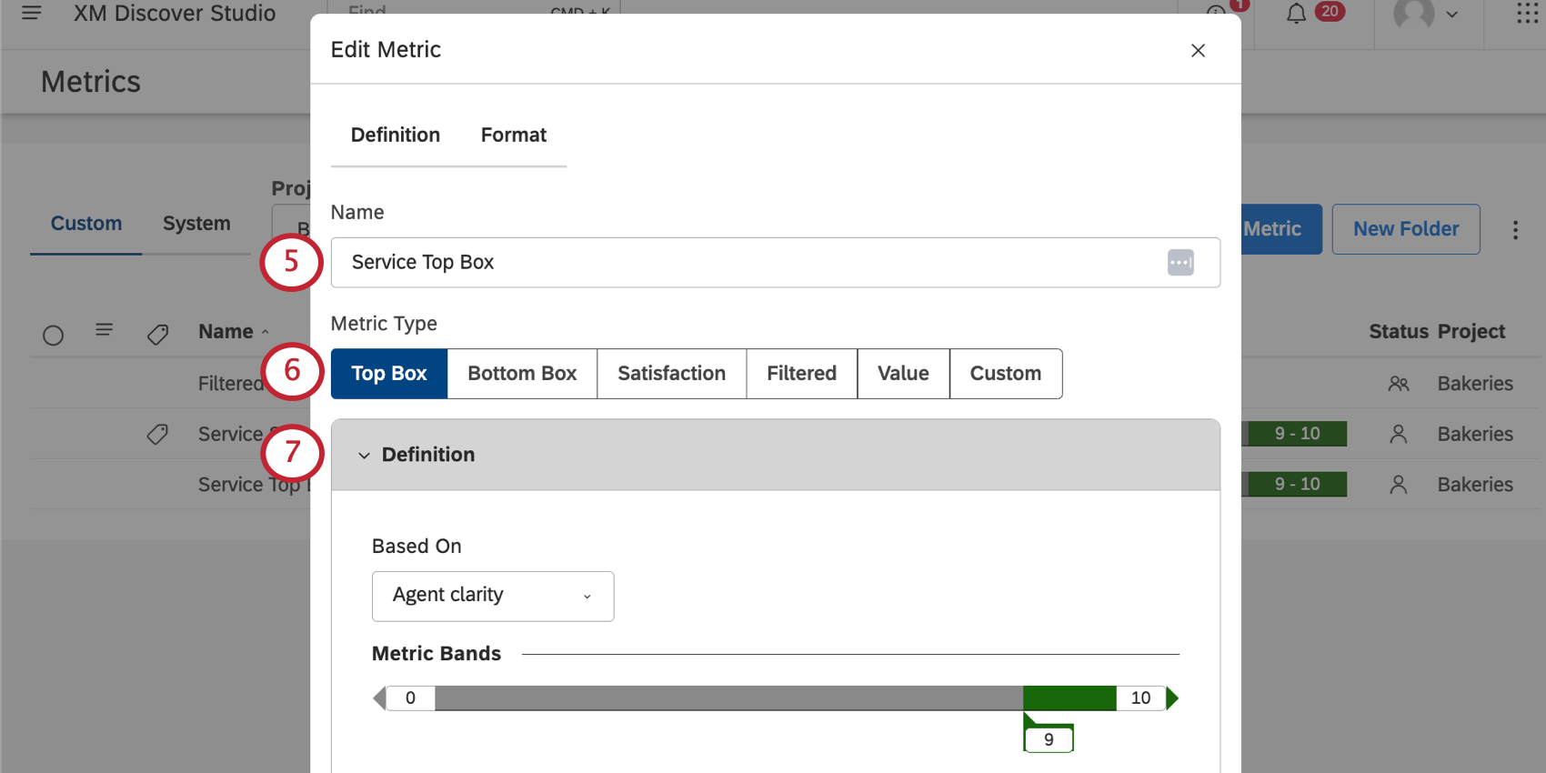Open the three-dot more options menu
Image resolution: width=1546 pixels, height=773 pixels.
click(1515, 230)
